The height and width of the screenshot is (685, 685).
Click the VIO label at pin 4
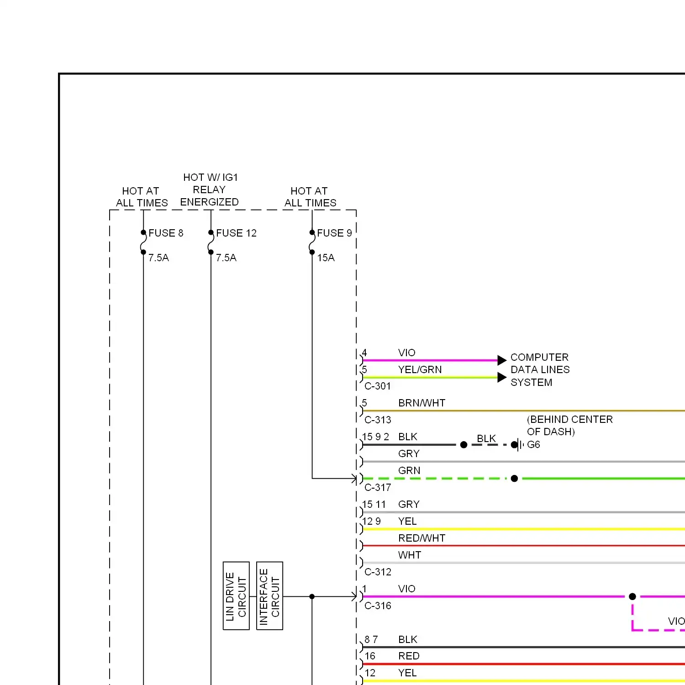(406, 353)
